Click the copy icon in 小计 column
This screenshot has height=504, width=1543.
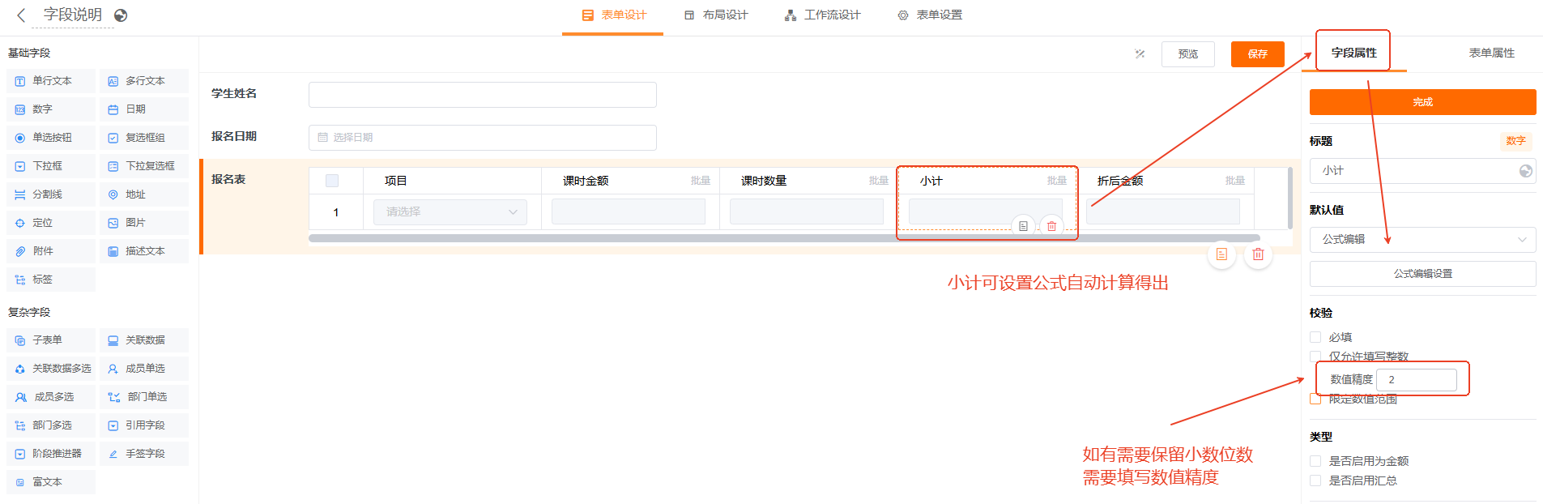click(x=1023, y=226)
